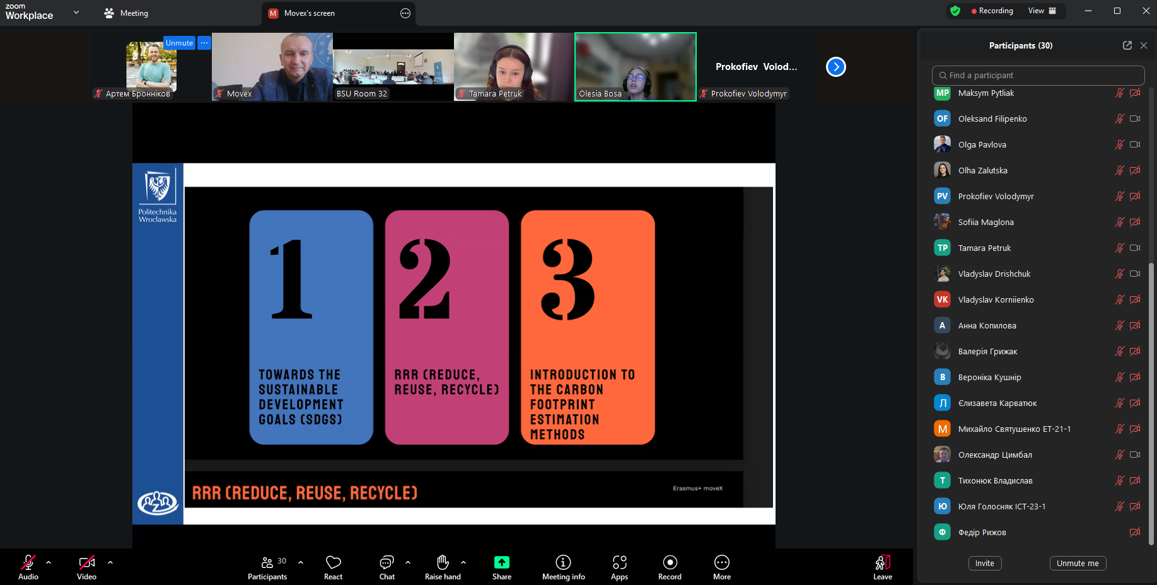The height and width of the screenshot is (585, 1157).
Task: Open the Apps panel
Action: pyautogui.click(x=619, y=566)
